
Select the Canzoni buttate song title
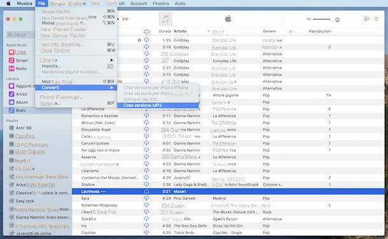click(95, 144)
